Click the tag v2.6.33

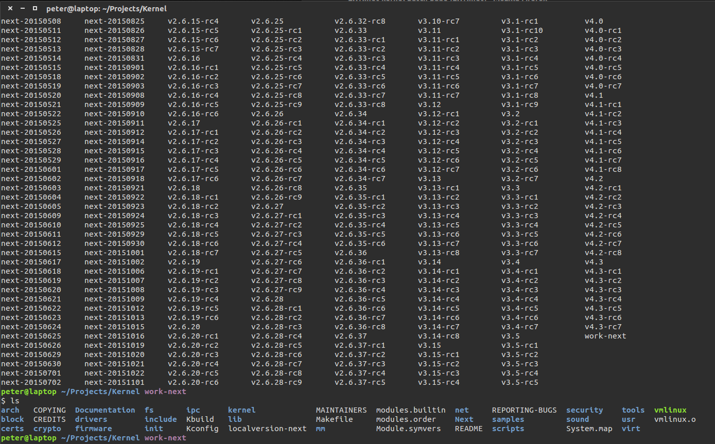351,30
